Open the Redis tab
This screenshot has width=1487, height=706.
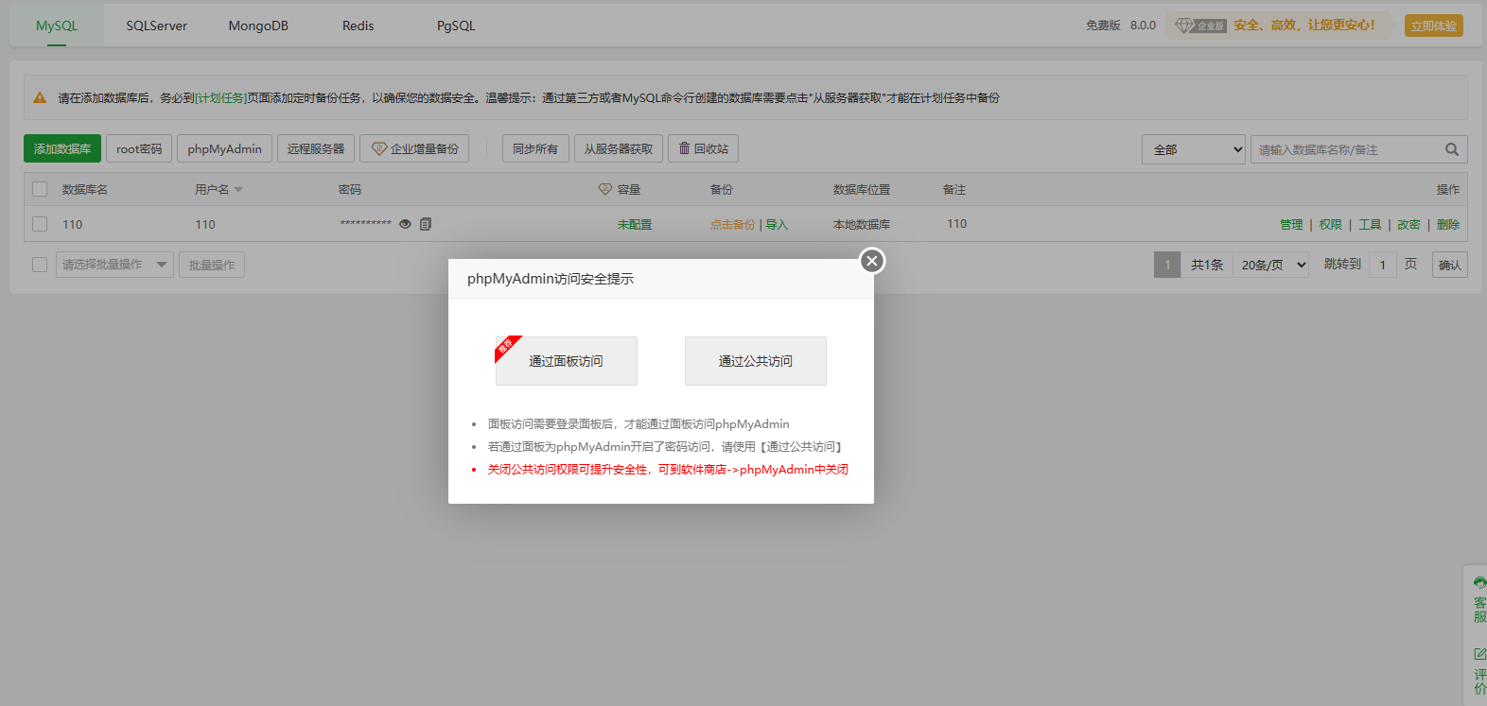click(x=358, y=26)
